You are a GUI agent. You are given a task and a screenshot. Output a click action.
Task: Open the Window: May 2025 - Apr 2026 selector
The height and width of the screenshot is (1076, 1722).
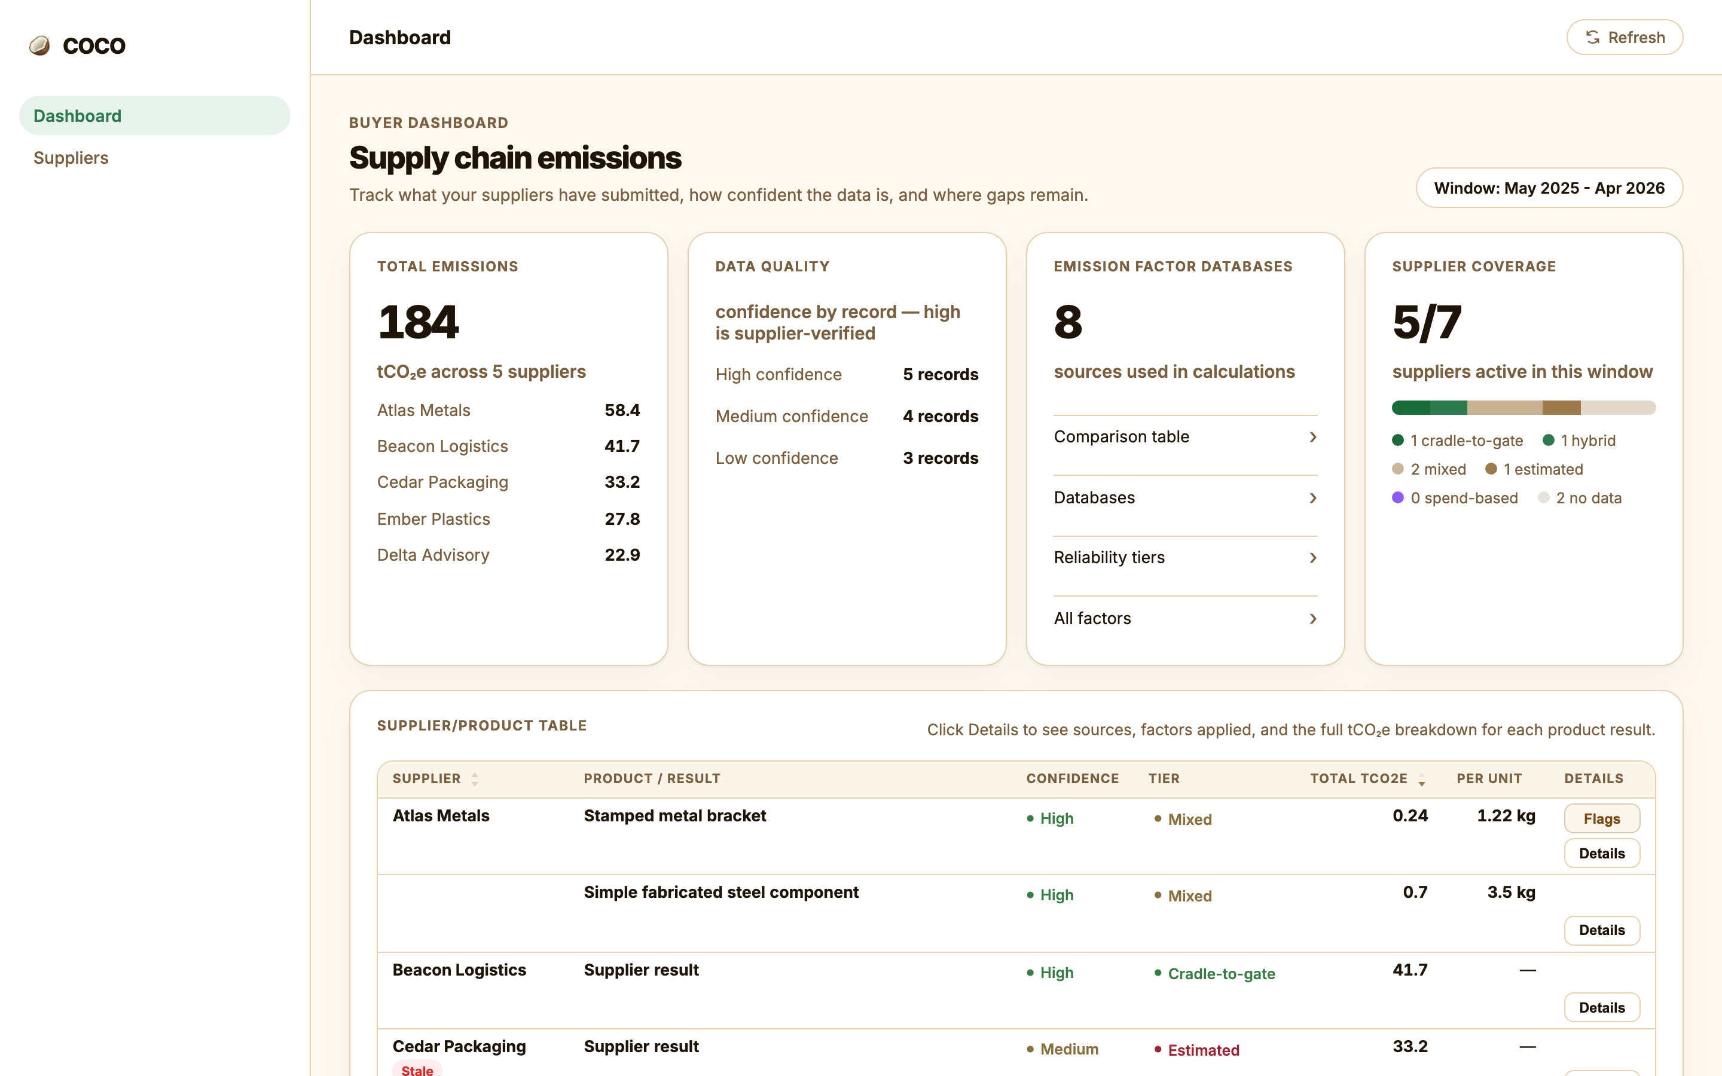[1549, 188]
